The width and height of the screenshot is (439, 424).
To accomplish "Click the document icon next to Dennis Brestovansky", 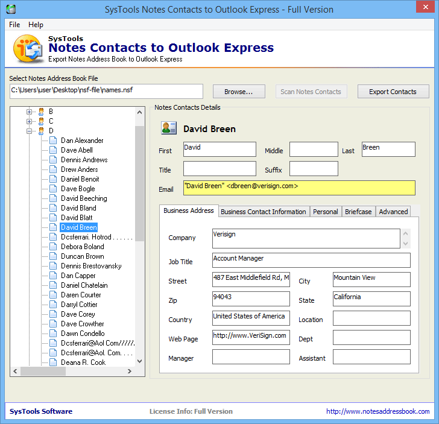I will (53, 266).
